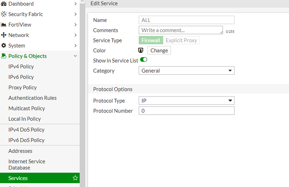
Task: Open IPv4 Policy menu item
Action: [x=21, y=66]
